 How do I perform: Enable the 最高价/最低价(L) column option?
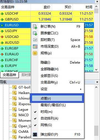coord(57,105)
